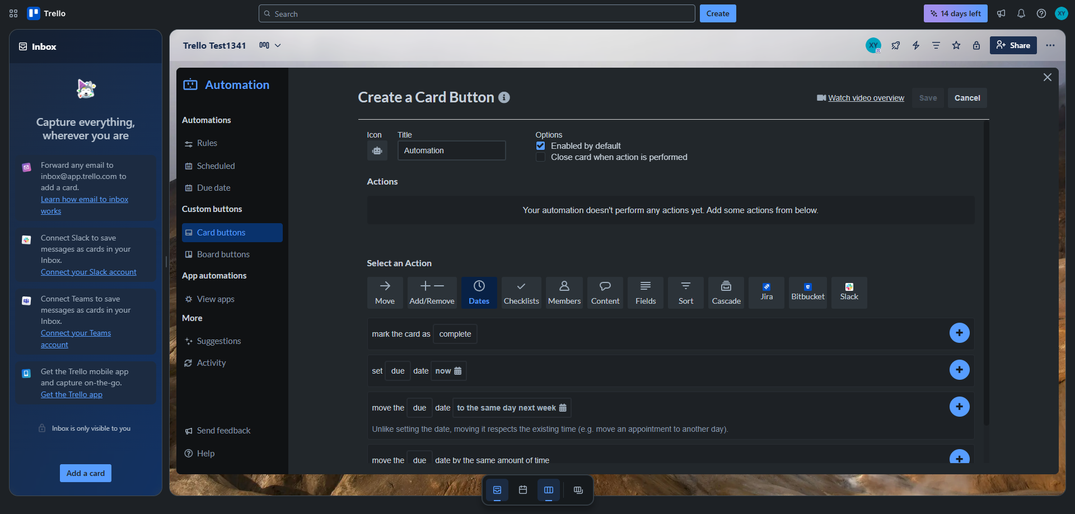
Task: Click the info icon beside Create a Card Button
Action: [504, 97]
